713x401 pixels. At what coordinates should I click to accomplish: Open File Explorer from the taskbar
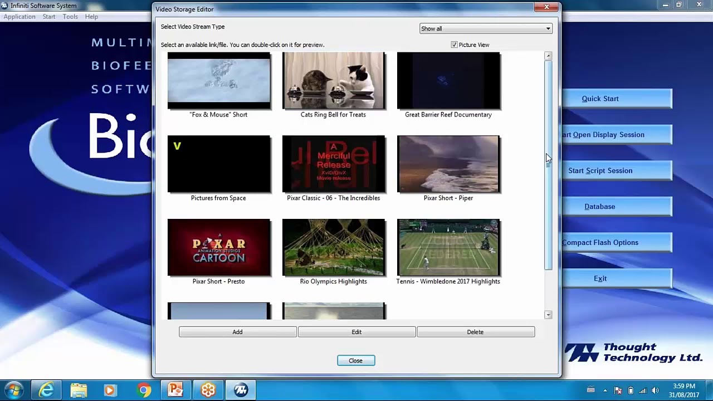[x=79, y=390]
